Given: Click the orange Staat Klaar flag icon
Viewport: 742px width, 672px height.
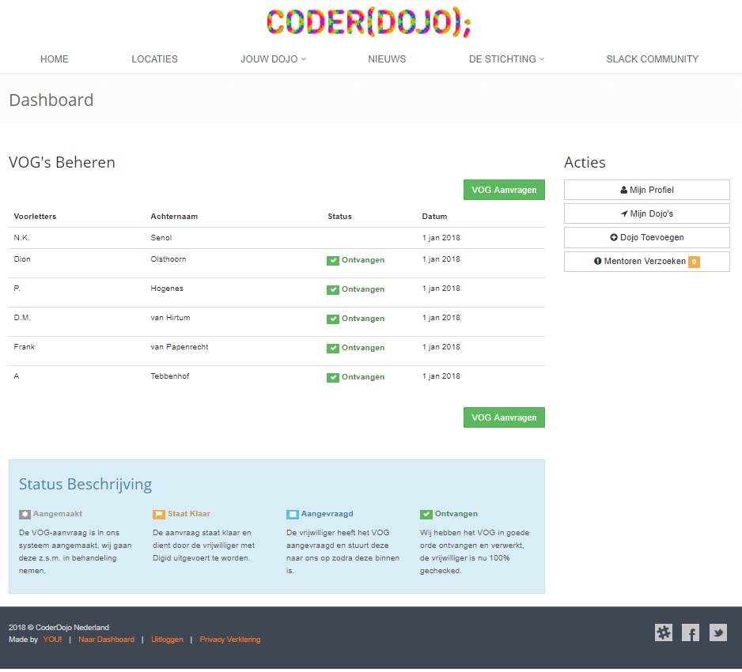Looking at the screenshot, I should [158, 515].
